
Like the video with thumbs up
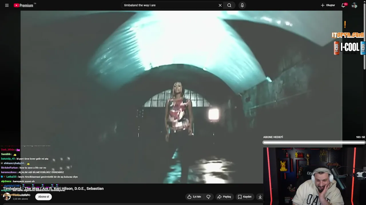click(x=194, y=197)
